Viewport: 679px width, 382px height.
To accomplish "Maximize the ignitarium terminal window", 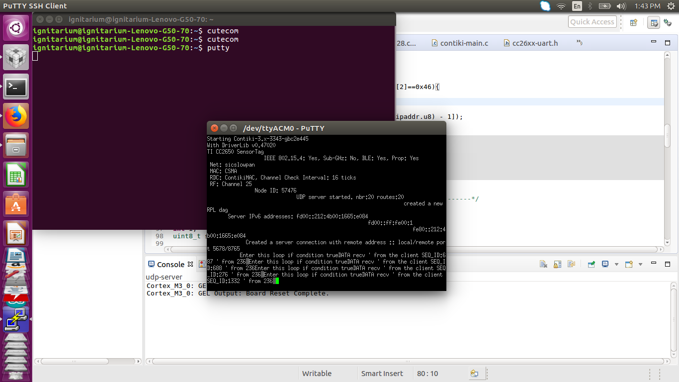I will pyautogui.click(x=59, y=19).
